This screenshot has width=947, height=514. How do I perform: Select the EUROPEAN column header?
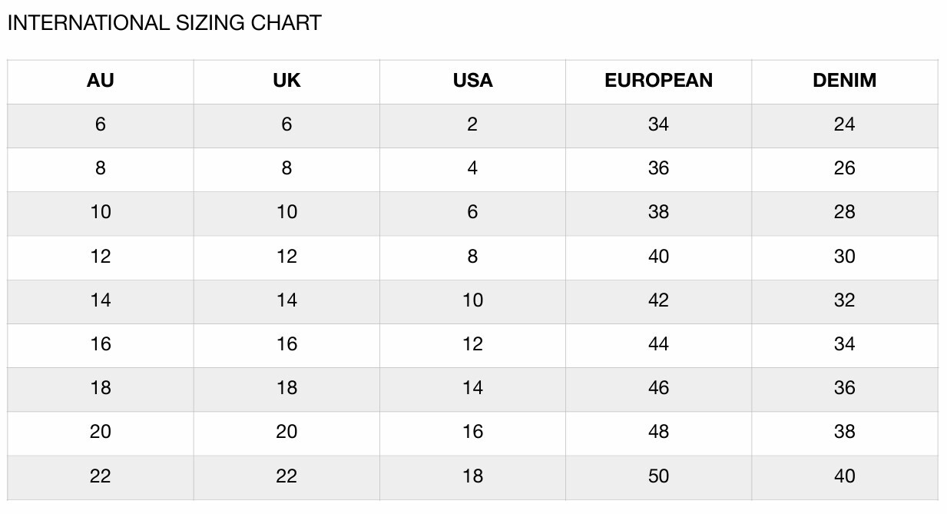coord(658,81)
